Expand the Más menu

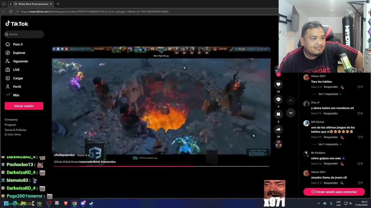point(12,95)
